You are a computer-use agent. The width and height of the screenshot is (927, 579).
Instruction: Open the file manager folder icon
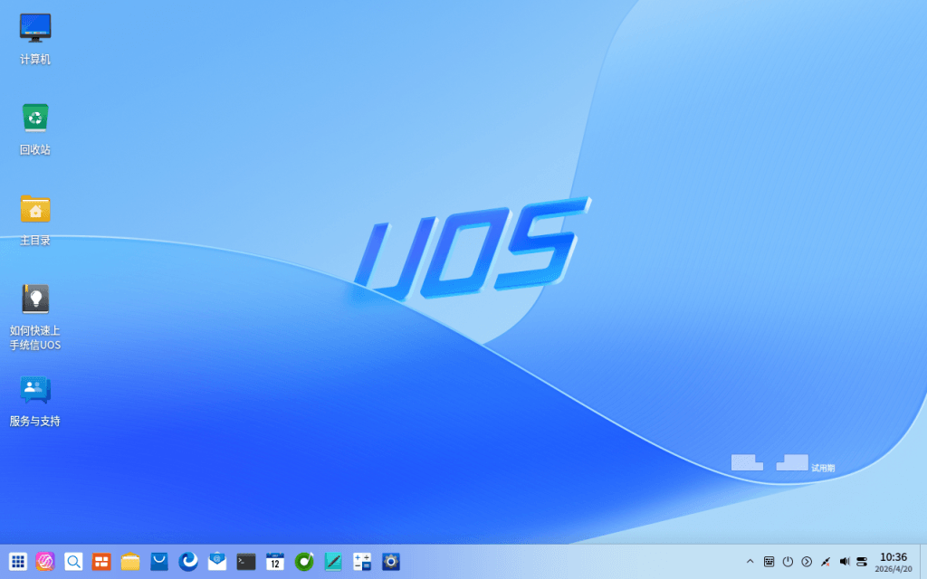[x=130, y=561]
